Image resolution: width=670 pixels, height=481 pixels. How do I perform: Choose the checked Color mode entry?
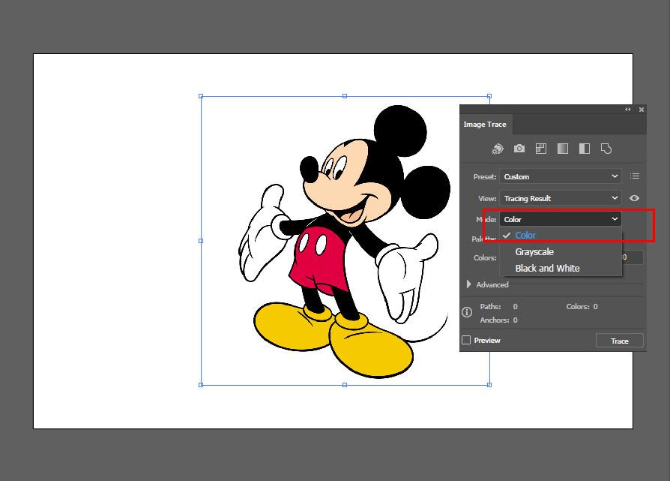coord(525,235)
